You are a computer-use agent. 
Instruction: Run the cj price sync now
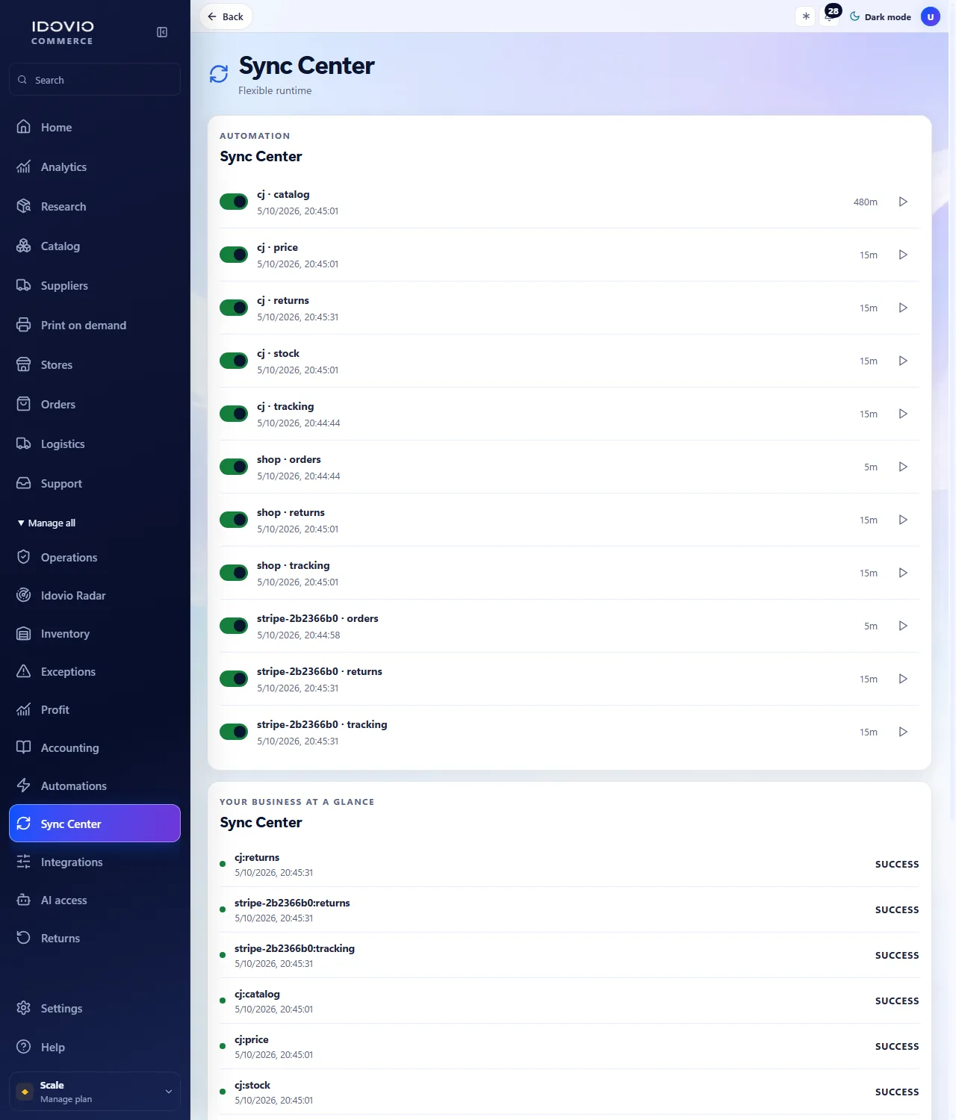(x=903, y=255)
